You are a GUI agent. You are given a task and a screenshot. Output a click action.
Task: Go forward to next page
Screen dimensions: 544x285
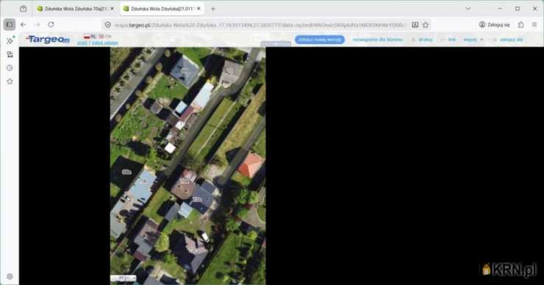pyautogui.click(x=37, y=25)
